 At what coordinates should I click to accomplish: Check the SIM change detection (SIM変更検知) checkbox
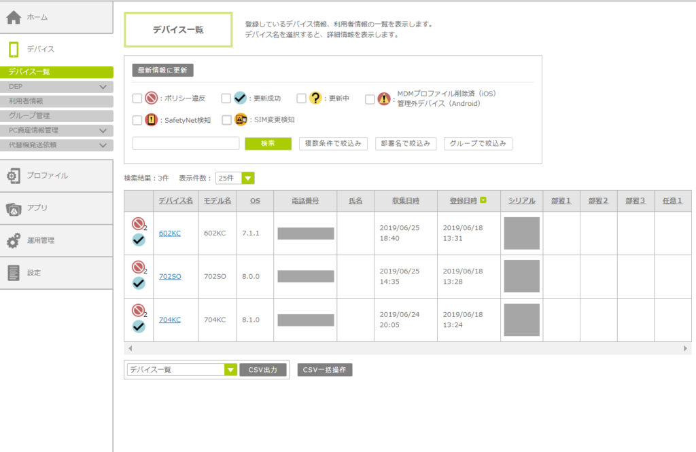coord(227,120)
